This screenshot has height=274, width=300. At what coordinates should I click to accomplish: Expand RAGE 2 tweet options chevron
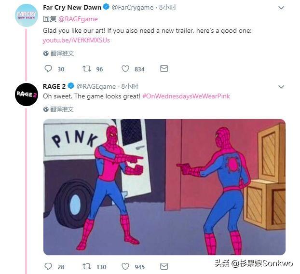[281, 87]
